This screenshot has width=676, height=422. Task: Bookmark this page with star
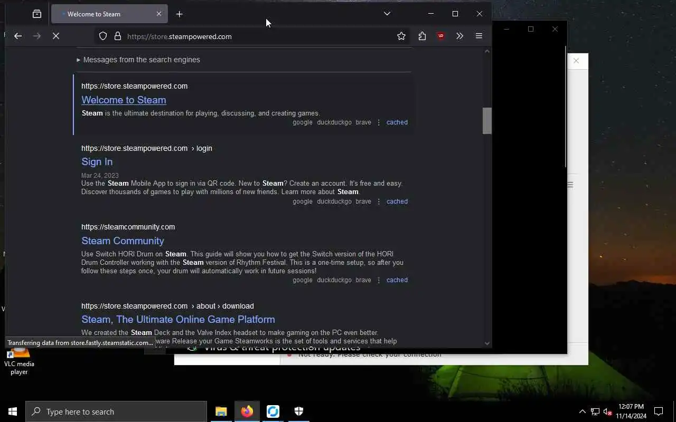pyautogui.click(x=401, y=36)
